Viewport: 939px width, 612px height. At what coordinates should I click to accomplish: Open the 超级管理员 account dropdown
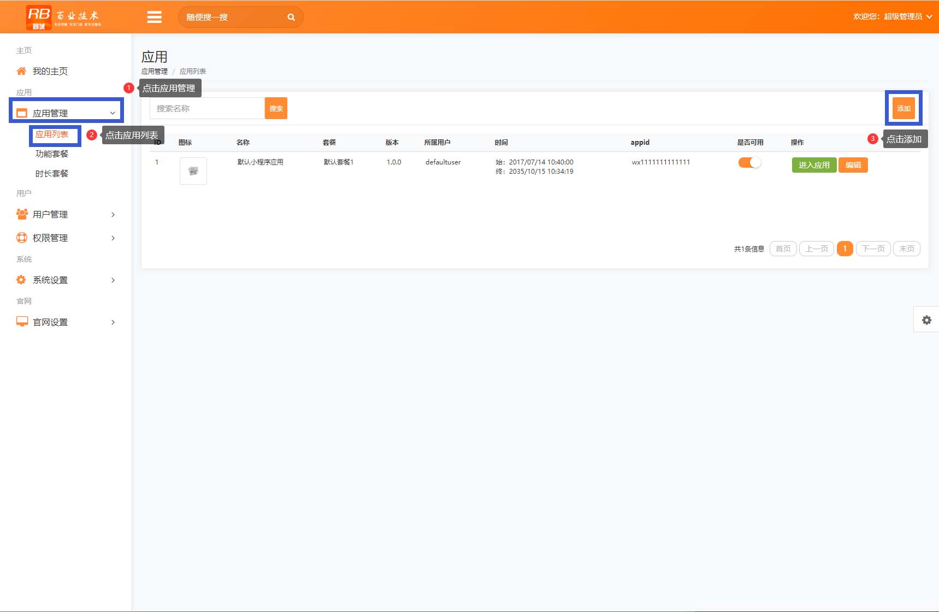pos(893,17)
